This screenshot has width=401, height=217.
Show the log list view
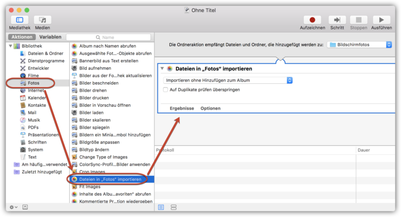tap(161, 207)
